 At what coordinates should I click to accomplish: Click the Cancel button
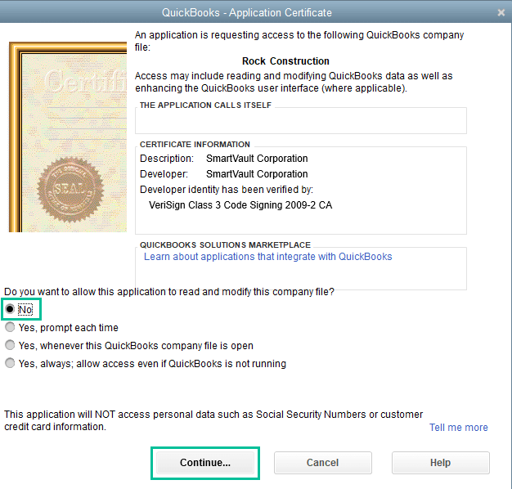[x=322, y=463]
